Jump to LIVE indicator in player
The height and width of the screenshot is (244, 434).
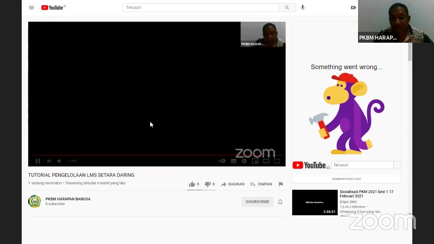coord(72,161)
